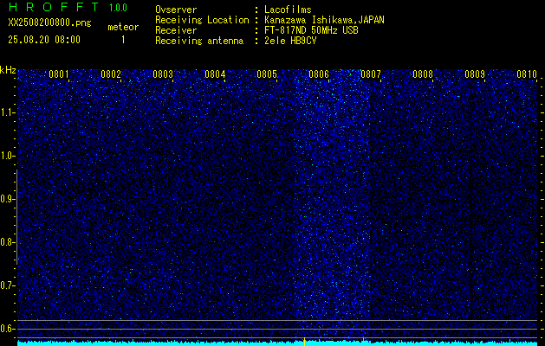Click the 0809 time axis marker

tap(475, 74)
